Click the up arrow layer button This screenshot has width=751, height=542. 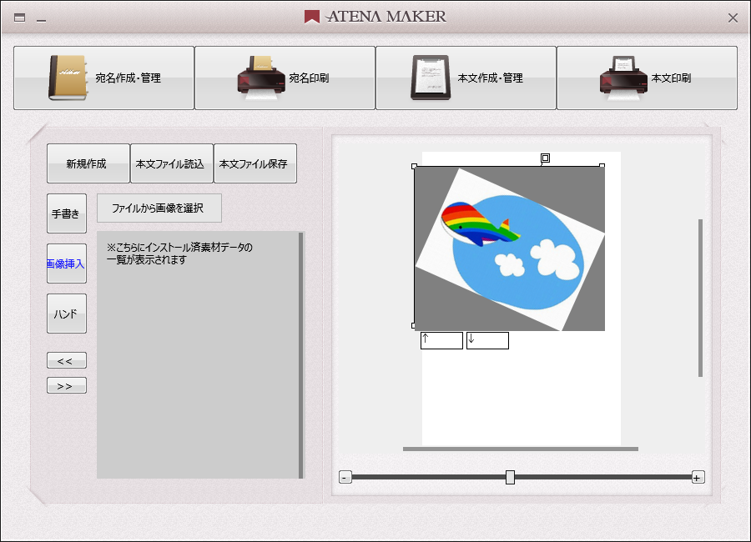click(x=441, y=340)
